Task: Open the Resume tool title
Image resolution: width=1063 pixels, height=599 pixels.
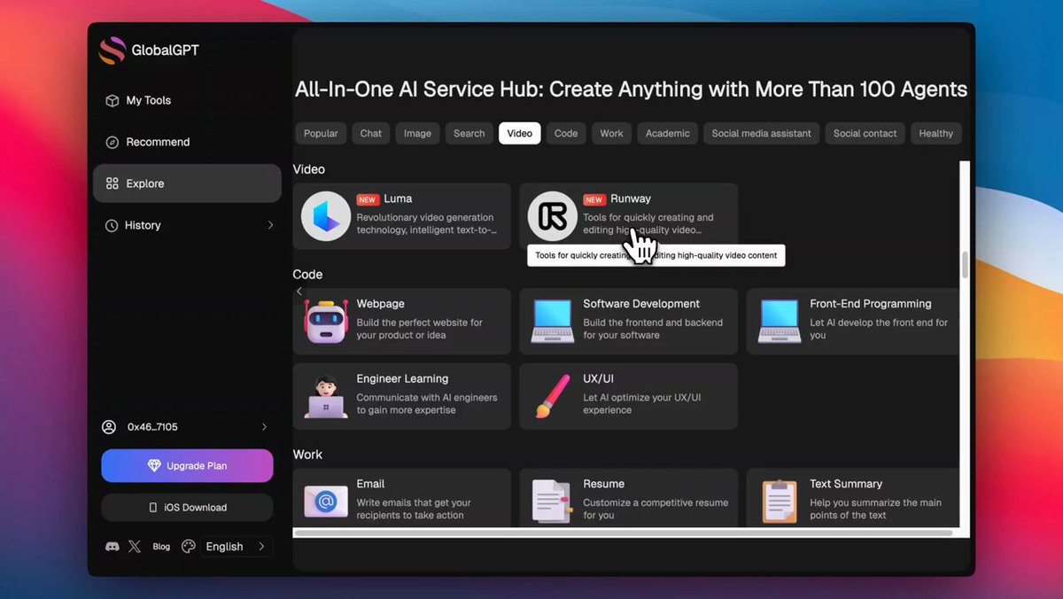Action: pos(603,485)
